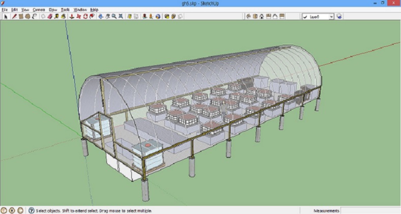Image resolution: width=401 pixels, height=214 pixels.
Task: Click the 'gh5.skp - SketchUp' title text
Action: [200, 4]
